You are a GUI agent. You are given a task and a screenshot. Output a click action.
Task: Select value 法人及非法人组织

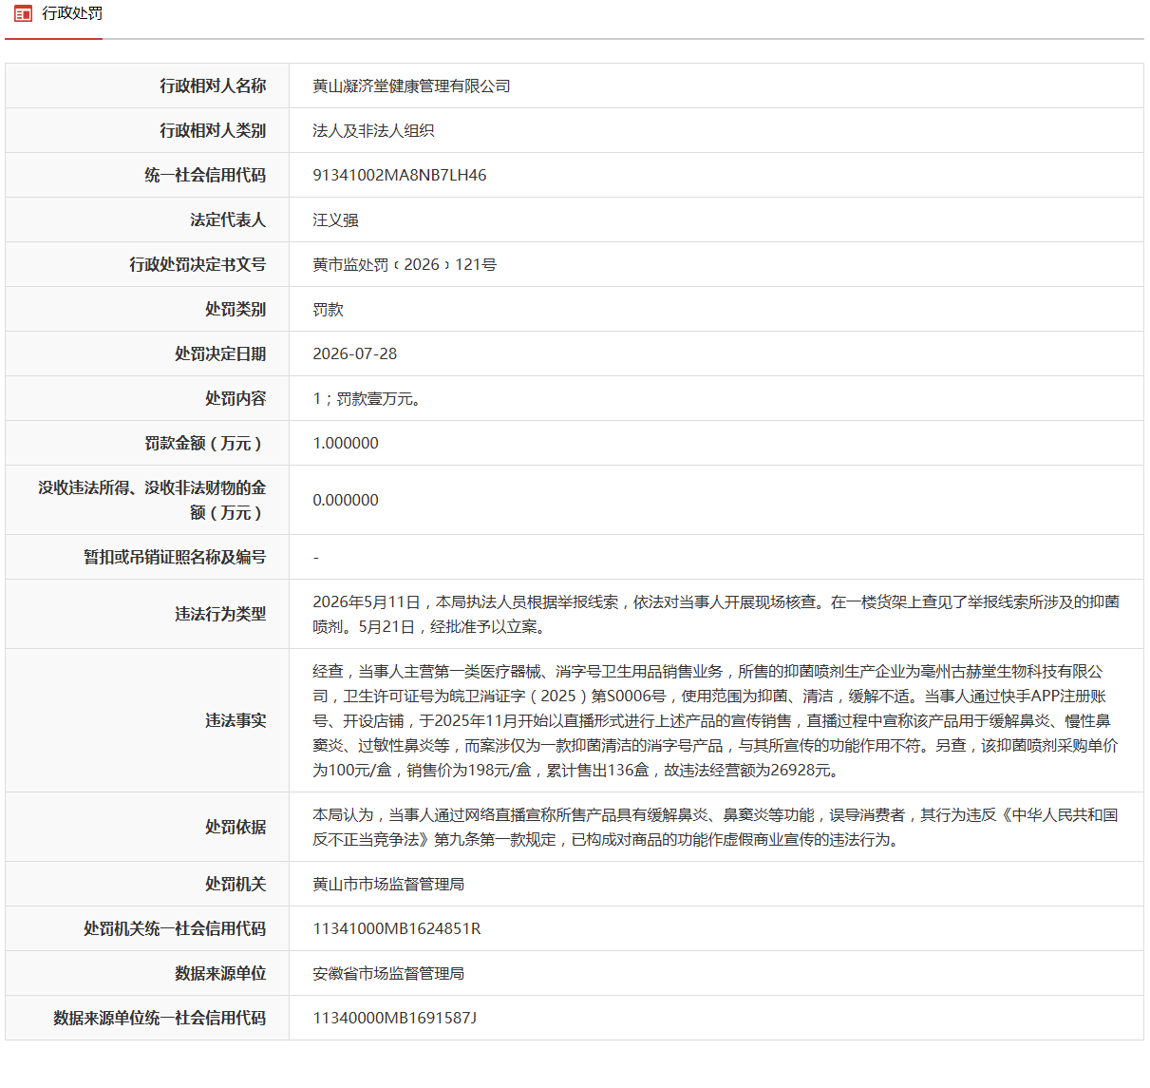pyautogui.click(x=373, y=130)
